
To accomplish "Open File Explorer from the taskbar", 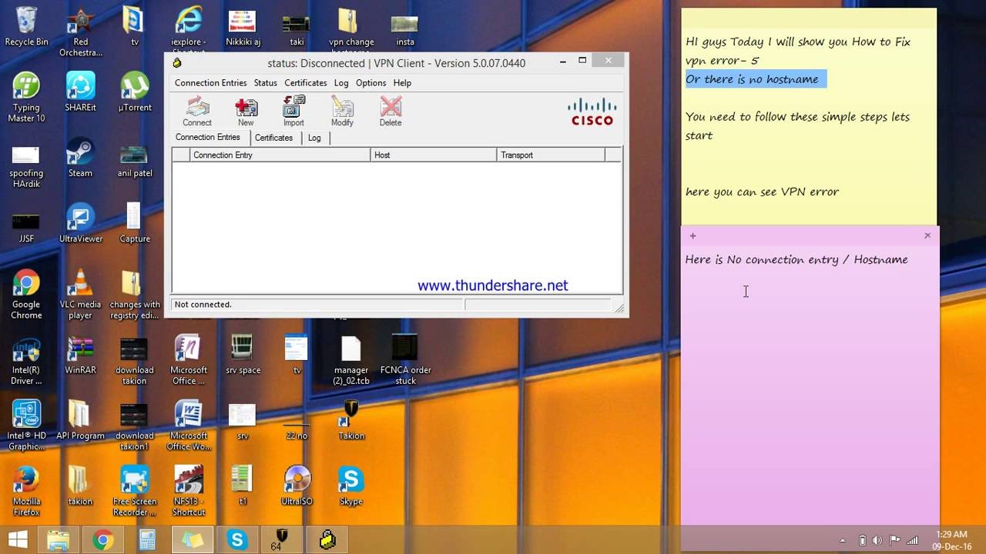I will click(58, 540).
